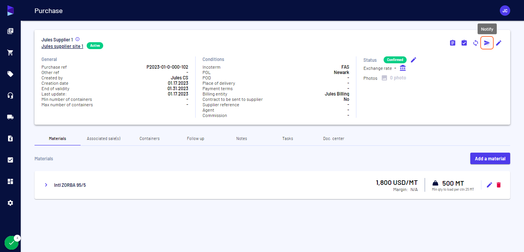Edit the Intl ZORBA 95/5 material
Viewport: 524px width, 252px height.
pyautogui.click(x=489, y=185)
